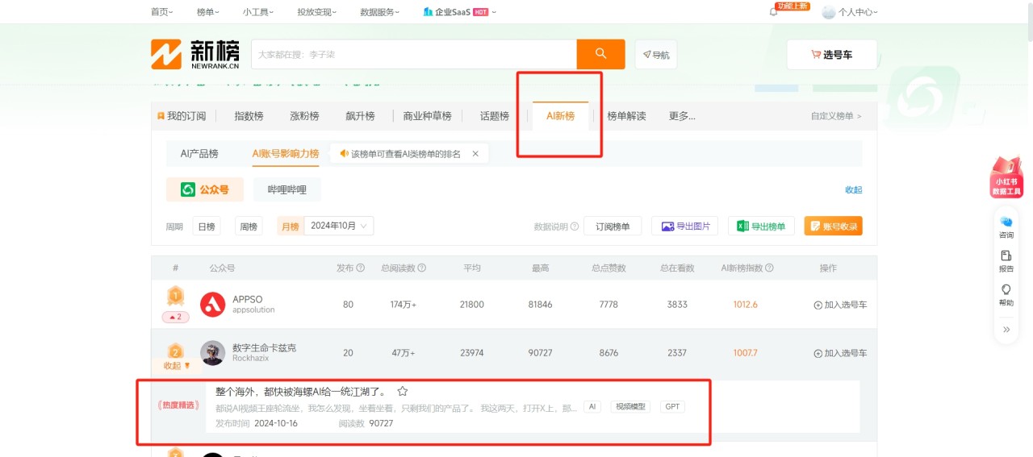Screen dimensions: 1033x457
Task: Click the AI article tag
Action: point(593,407)
